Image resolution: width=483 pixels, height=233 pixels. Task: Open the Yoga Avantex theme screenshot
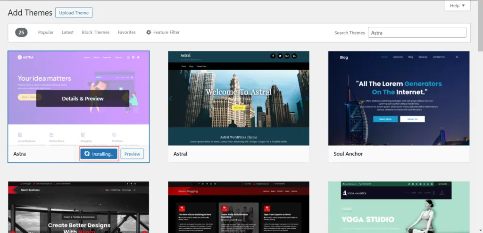click(x=399, y=207)
